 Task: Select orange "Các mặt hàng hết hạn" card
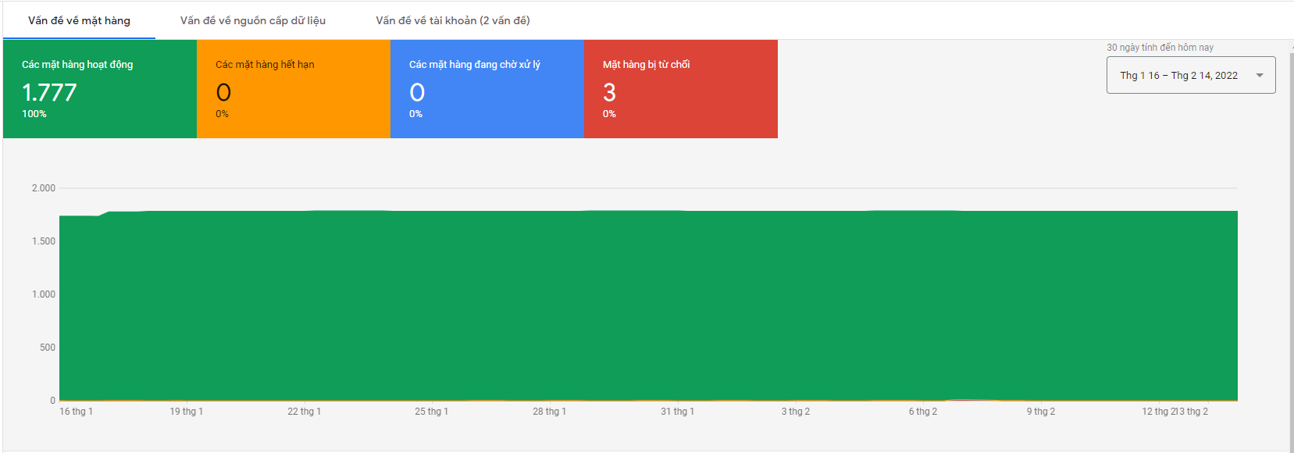293,89
